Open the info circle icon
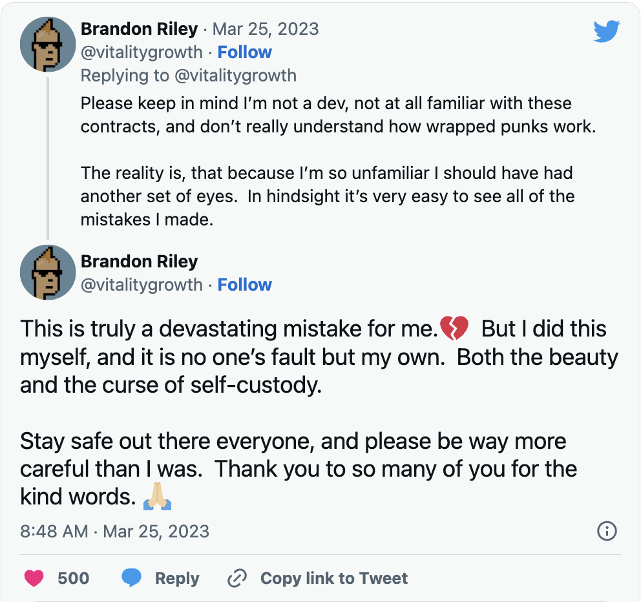This screenshot has width=641, height=602. tap(607, 531)
